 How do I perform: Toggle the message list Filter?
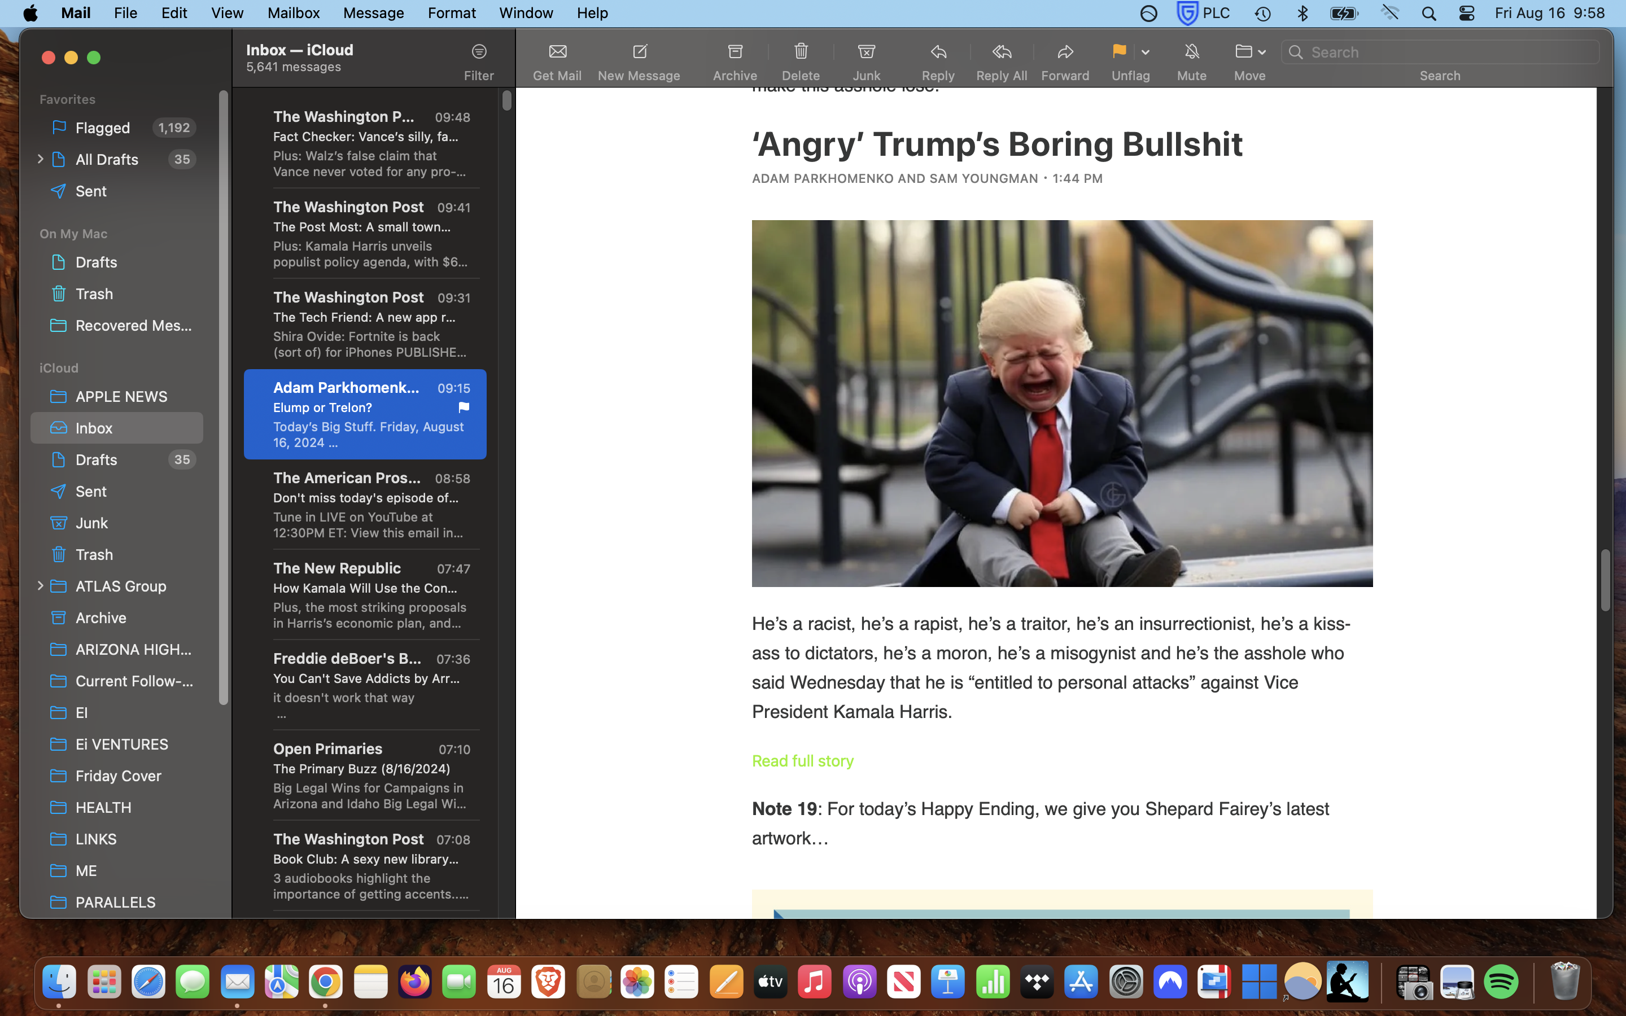(x=478, y=52)
